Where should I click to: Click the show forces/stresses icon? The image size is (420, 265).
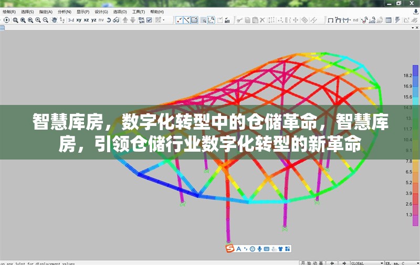346,20
